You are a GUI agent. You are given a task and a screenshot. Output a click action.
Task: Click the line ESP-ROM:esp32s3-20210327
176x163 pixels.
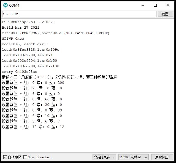[28, 22]
